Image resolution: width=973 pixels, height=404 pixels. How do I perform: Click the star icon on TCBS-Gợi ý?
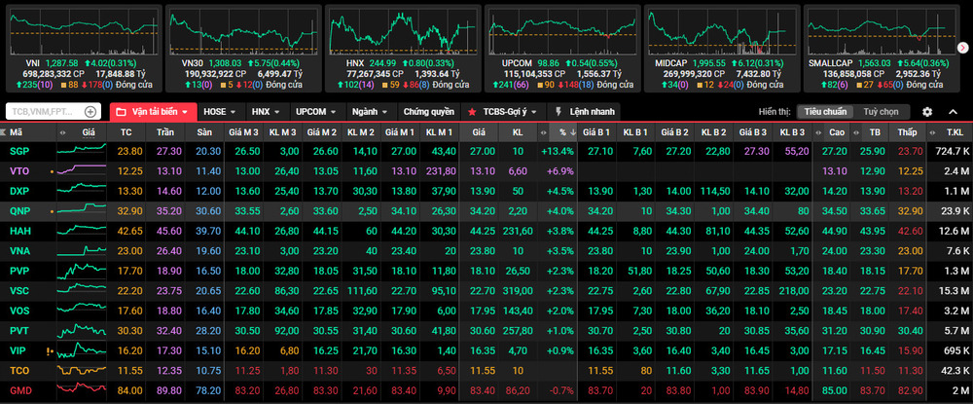[x=472, y=112]
